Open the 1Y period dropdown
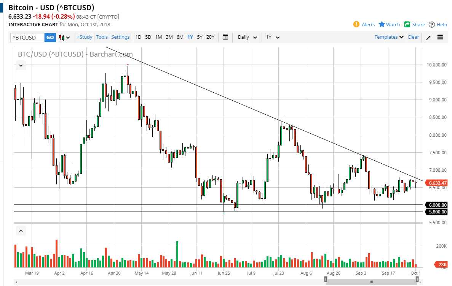This screenshot has height=286, width=452. [x=272, y=37]
